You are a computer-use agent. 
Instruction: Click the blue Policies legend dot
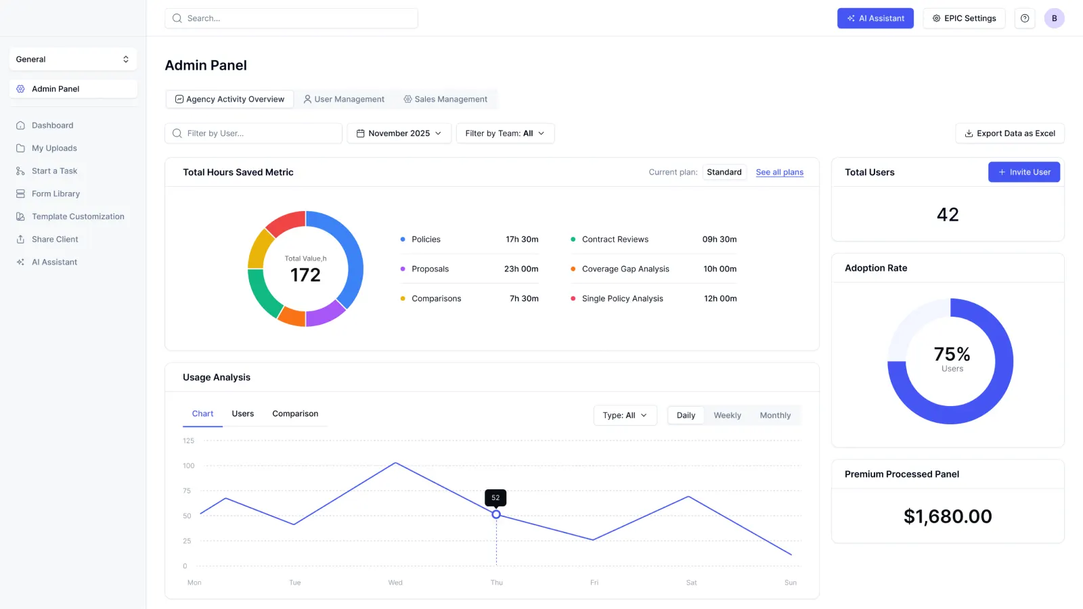click(x=403, y=240)
